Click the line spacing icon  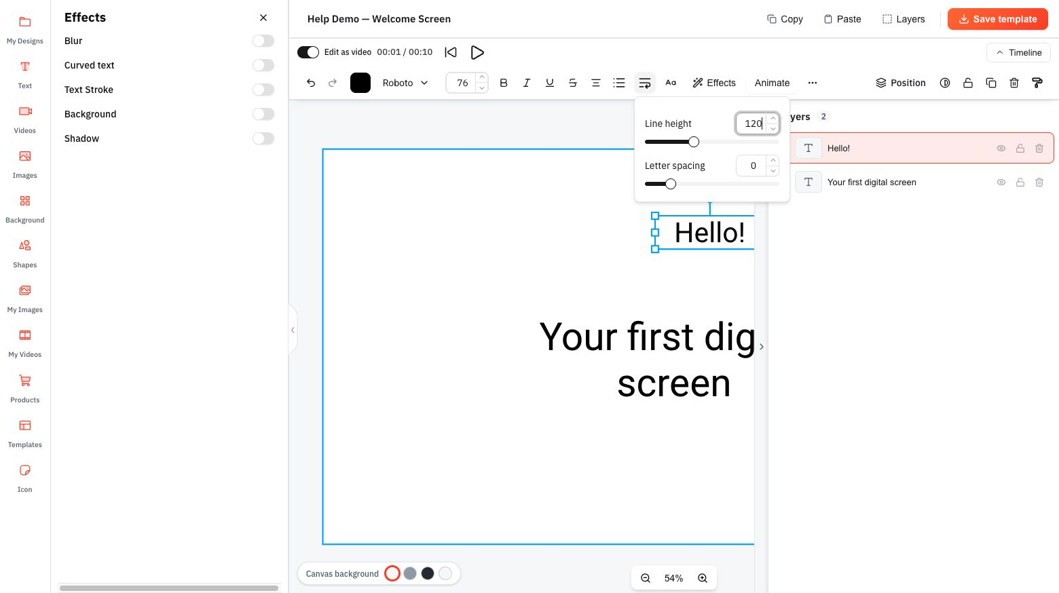645,83
